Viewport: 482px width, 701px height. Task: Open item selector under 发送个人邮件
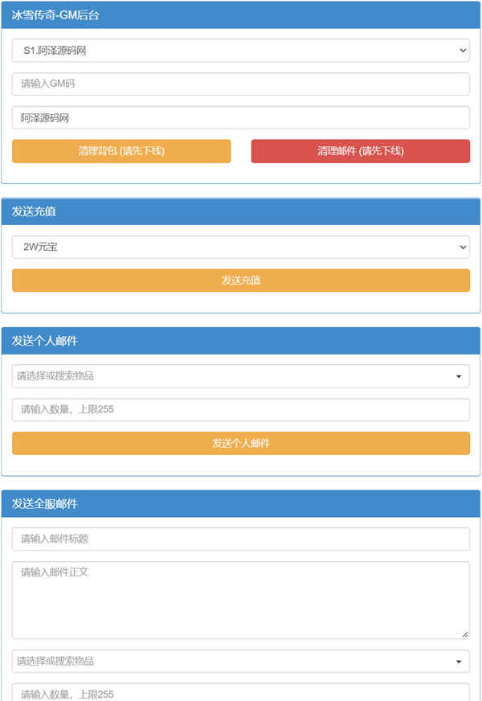pyautogui.click(x=233, y=375)
